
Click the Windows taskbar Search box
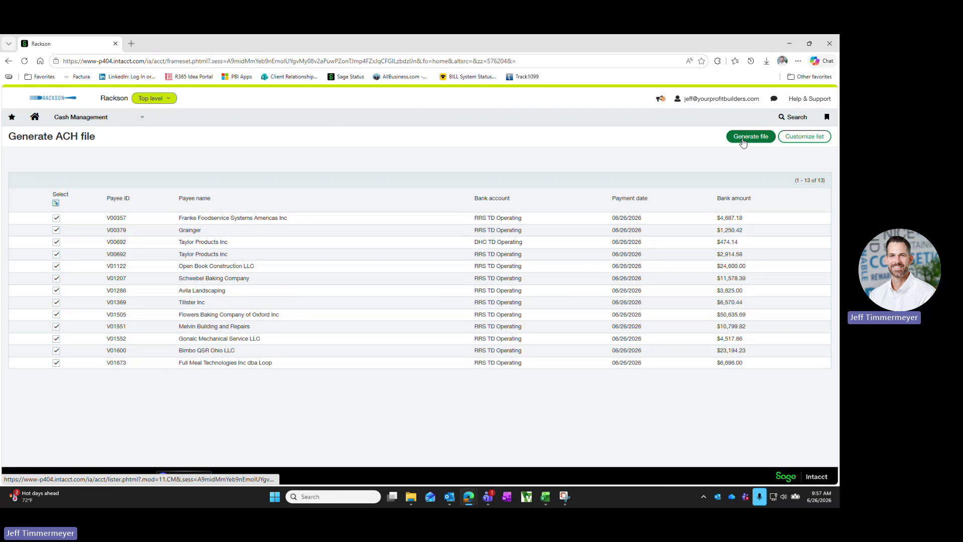pos(333,497)
